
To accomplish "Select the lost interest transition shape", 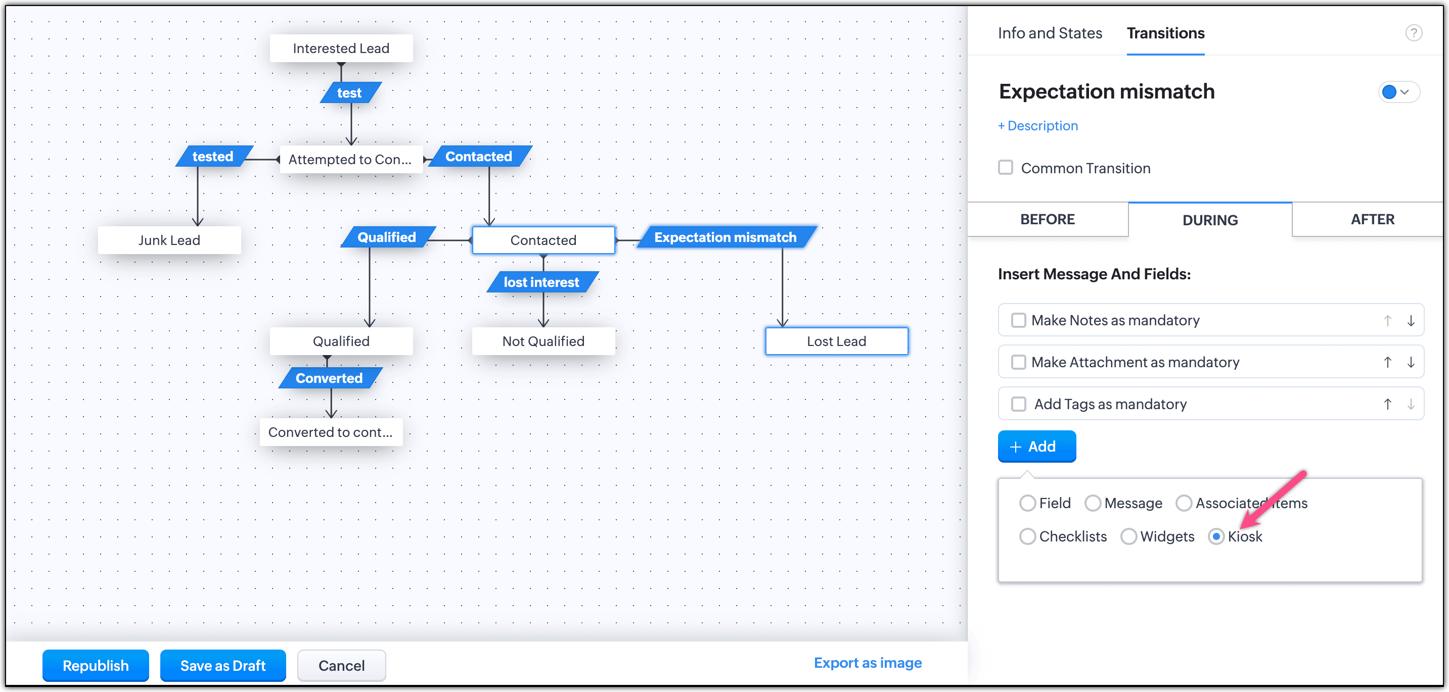I will [x=541, y=282].
